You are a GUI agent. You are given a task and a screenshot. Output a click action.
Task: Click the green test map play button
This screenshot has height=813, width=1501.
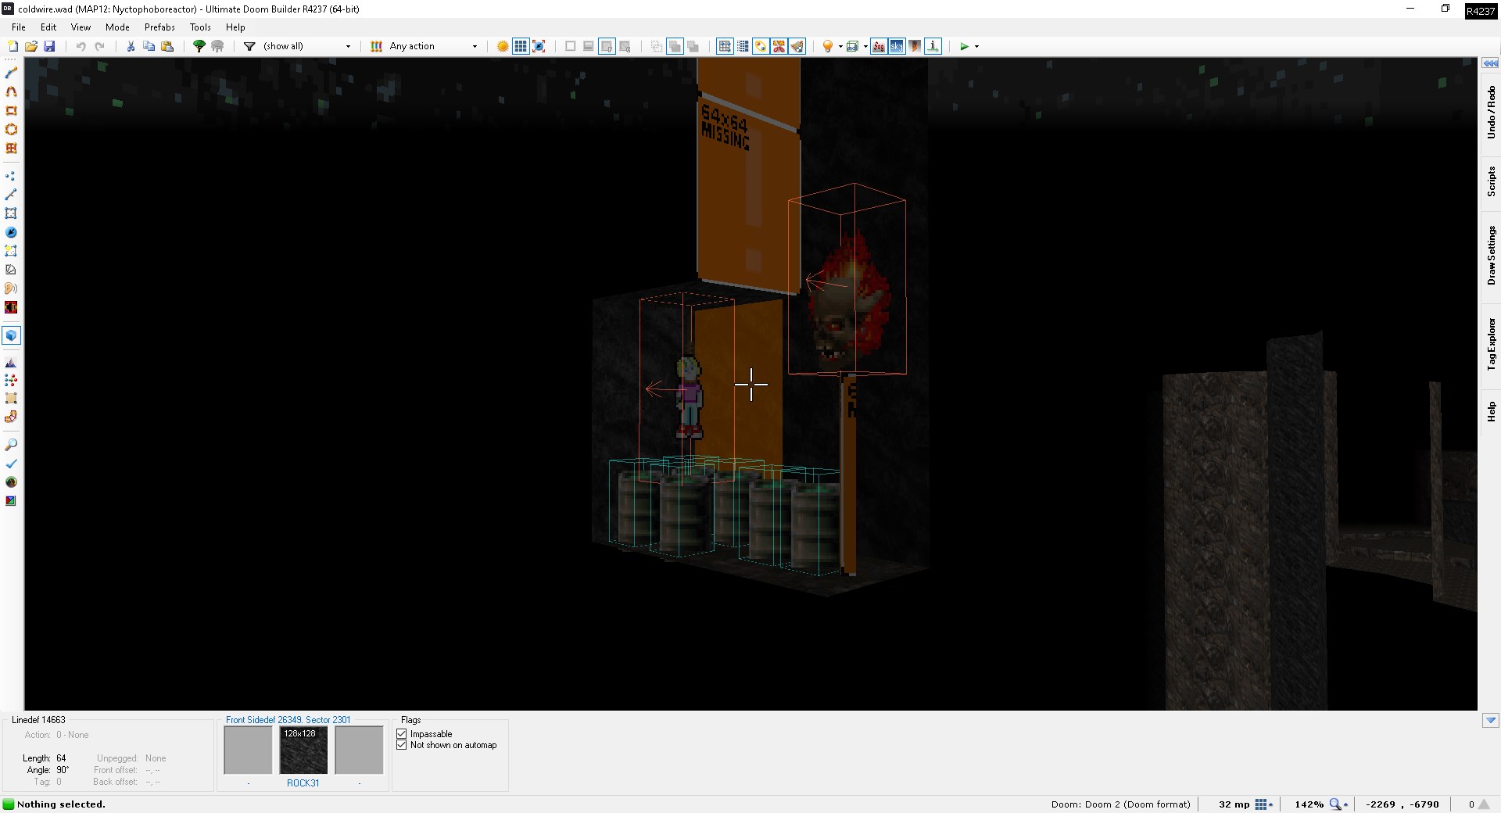coord(964,46)
